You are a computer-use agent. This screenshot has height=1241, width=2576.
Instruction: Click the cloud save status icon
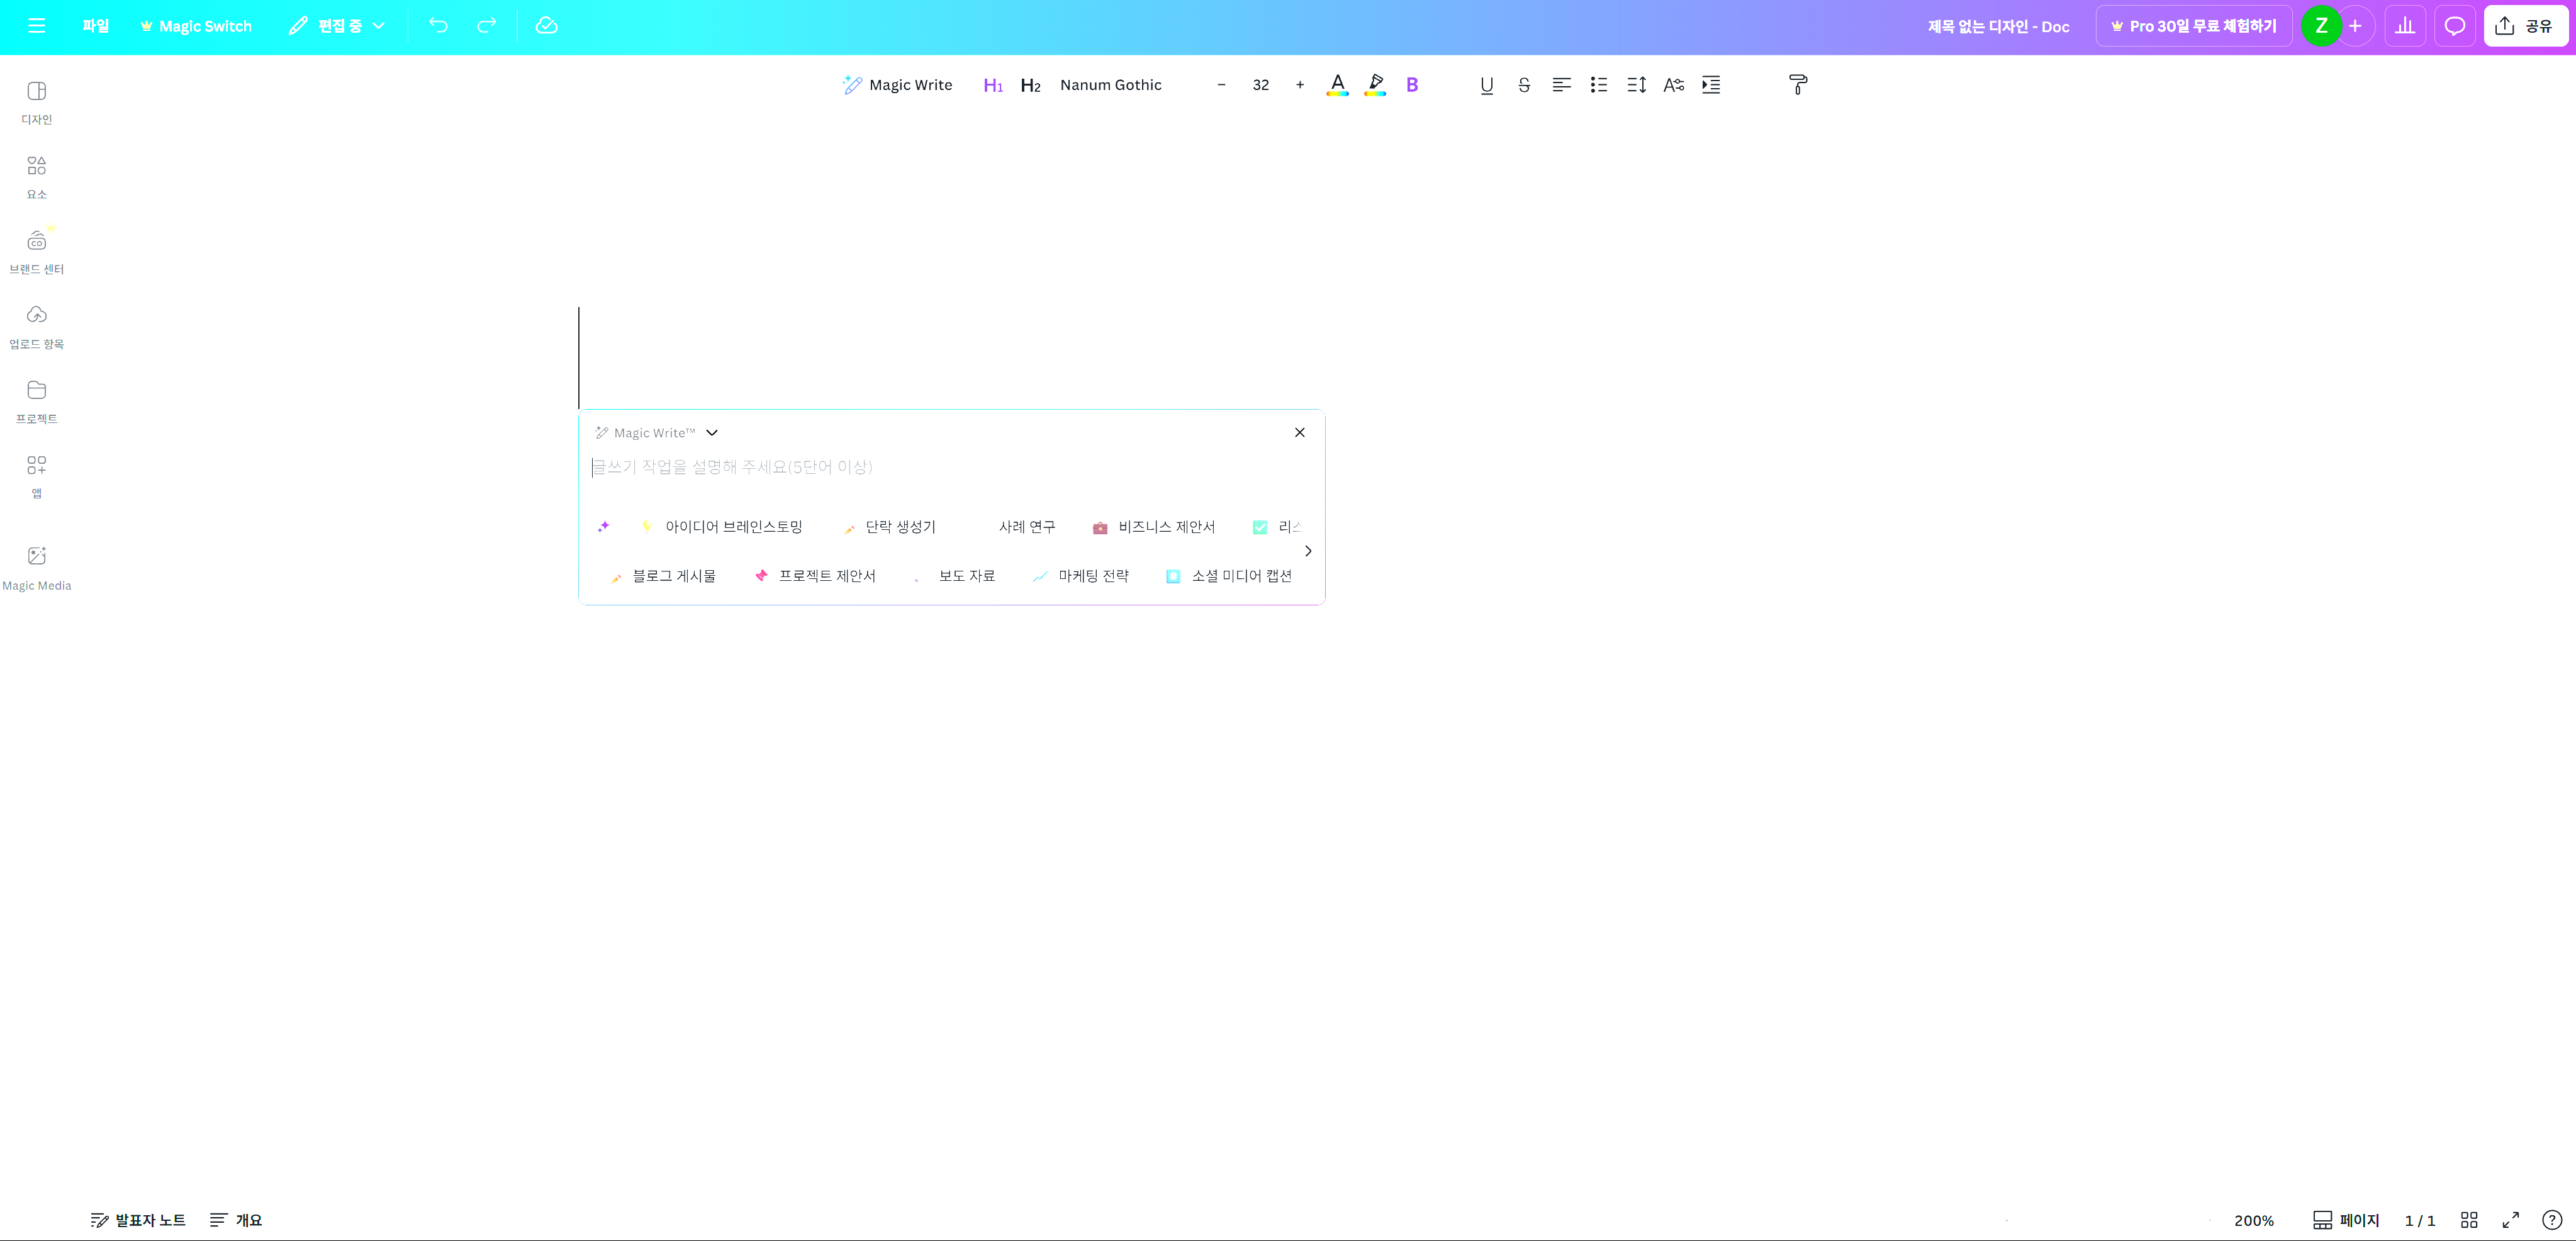point(546,26)
